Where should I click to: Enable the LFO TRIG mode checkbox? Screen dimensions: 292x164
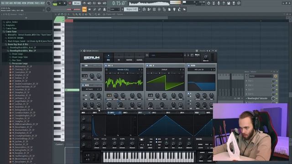coord(148,139)
